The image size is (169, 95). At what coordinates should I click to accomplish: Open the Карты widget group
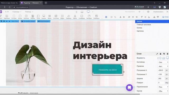tap(75, 17)
